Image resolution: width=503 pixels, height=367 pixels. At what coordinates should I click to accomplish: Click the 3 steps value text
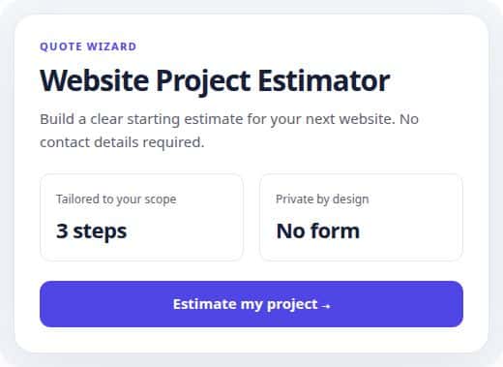pos(92,231)
